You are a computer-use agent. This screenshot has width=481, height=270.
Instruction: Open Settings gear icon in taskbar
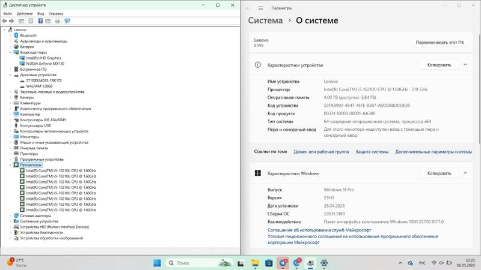pos(324,263)
